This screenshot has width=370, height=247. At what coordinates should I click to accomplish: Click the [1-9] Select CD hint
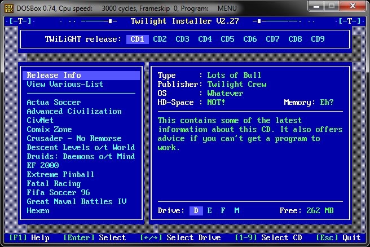[268, 238]
